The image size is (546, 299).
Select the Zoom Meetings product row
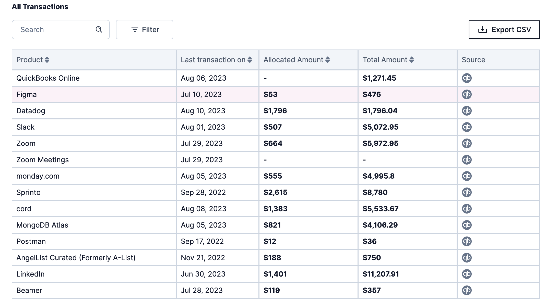pyautogui.click(x=43, y=160)
